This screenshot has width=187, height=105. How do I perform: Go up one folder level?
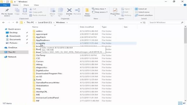17,22
